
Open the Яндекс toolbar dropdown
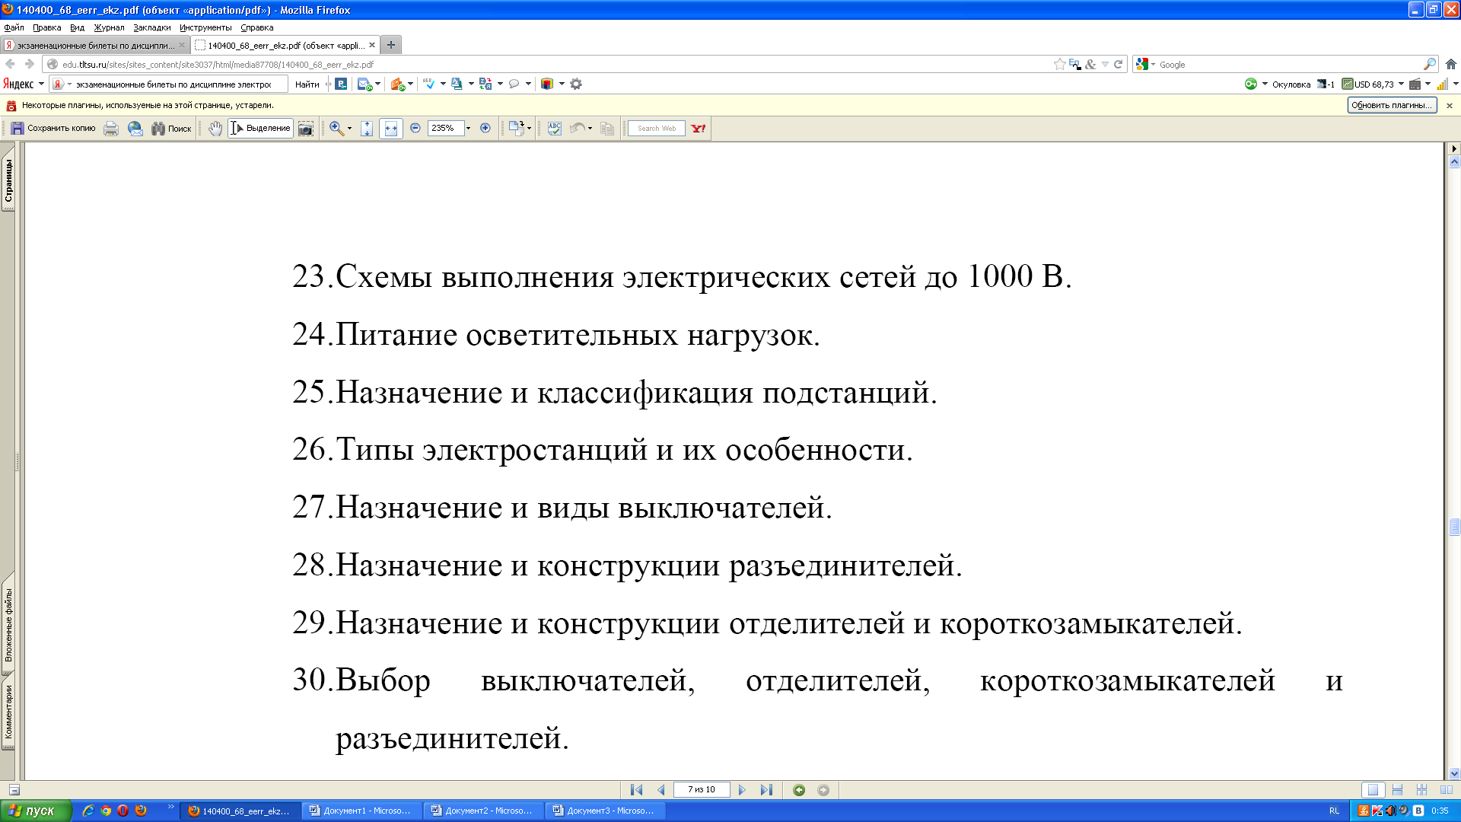coord(41,84)
